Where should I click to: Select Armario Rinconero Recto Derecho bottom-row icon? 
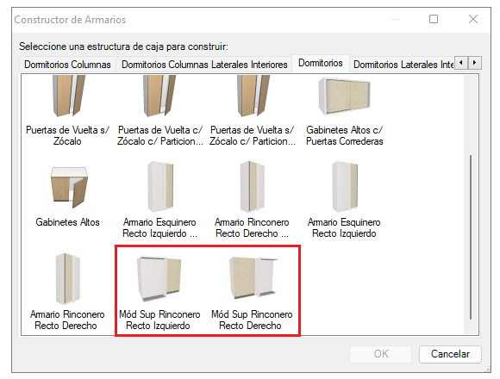point(67,279)
